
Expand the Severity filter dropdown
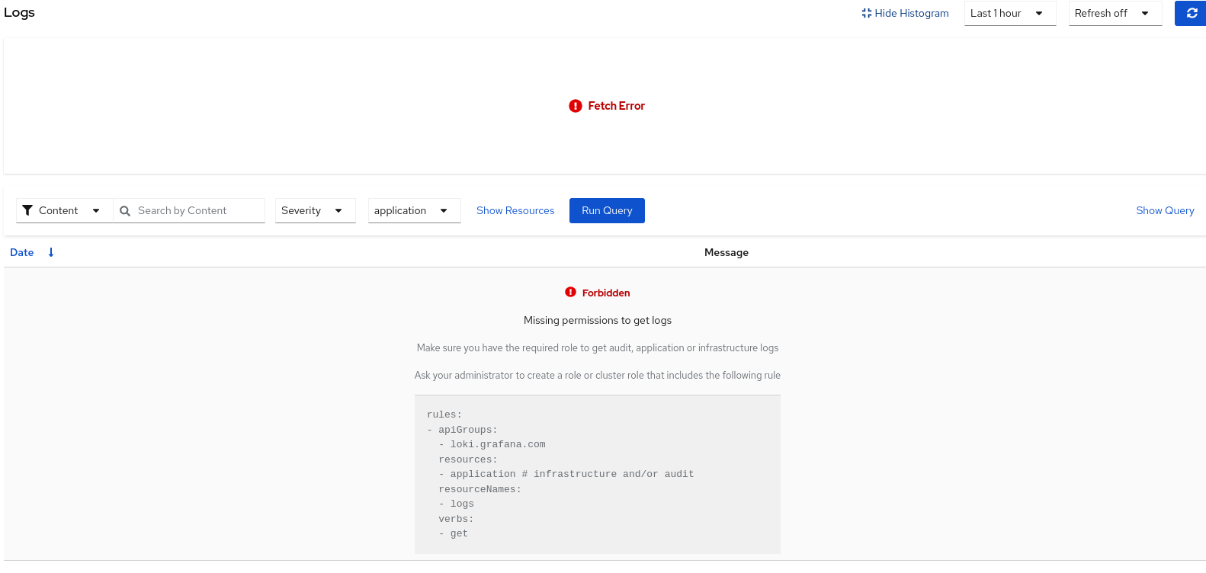pyautogui.click(x=315, y=210)
